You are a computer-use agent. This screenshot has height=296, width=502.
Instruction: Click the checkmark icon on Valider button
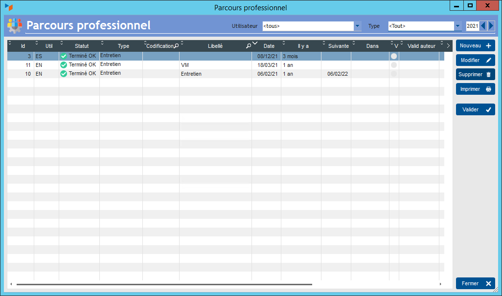point(488,110)
